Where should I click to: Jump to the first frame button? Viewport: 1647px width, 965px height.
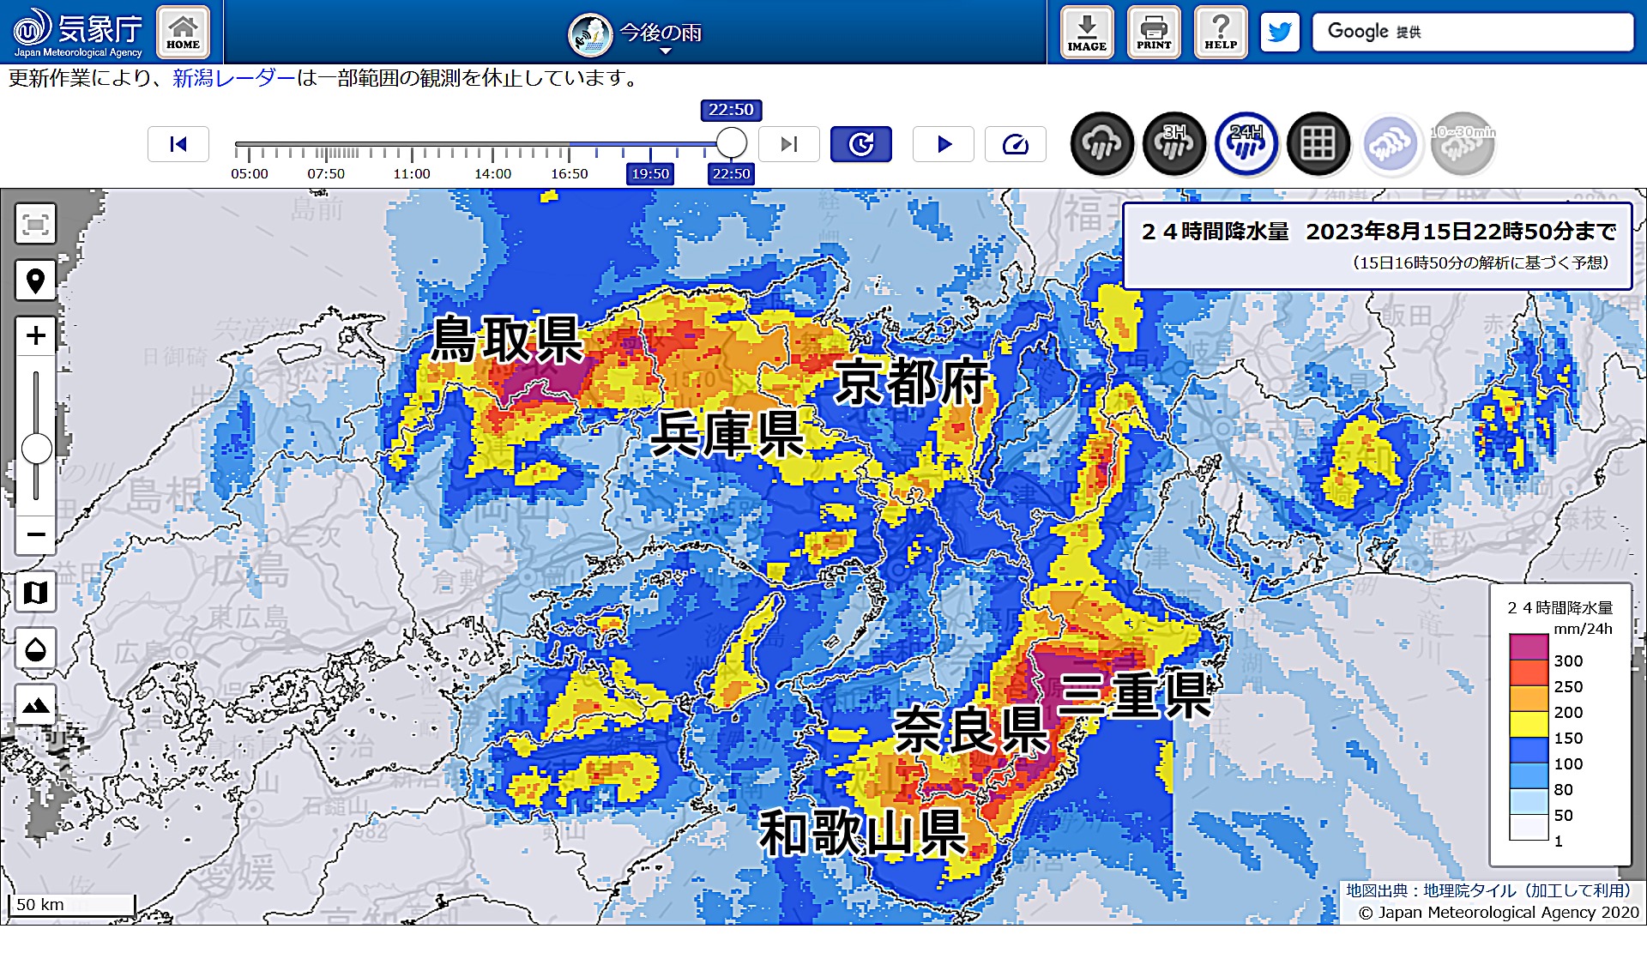click(178, 144)
